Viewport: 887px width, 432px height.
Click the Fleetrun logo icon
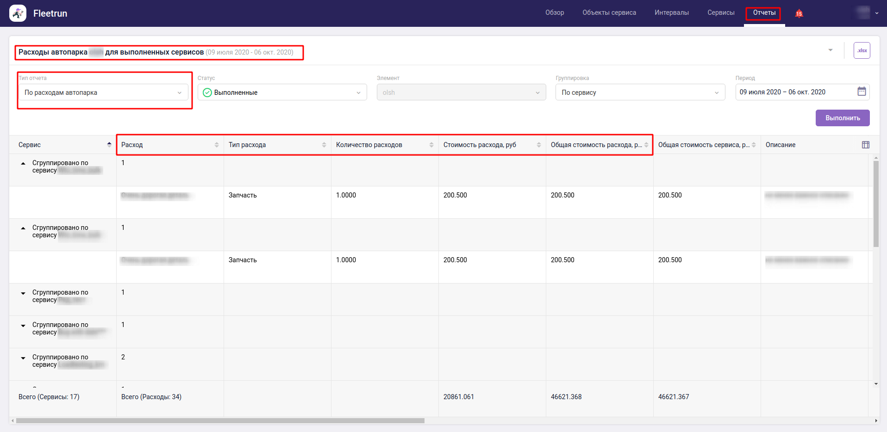click(x=18, y=13)
